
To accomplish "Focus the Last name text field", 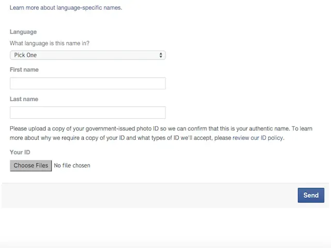I will point(87,113).
